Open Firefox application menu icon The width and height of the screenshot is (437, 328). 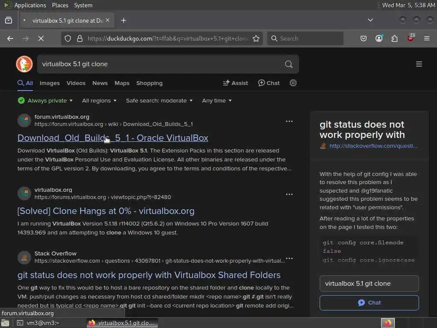tap(427, 38)
